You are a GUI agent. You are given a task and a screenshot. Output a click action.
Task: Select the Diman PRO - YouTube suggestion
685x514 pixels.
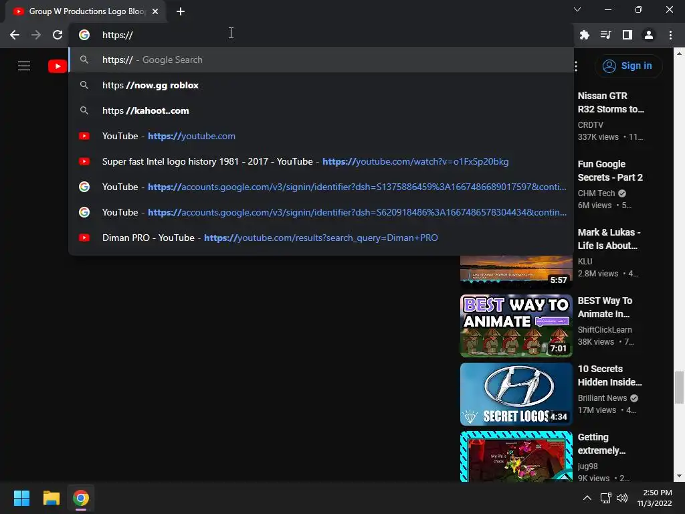(321, 238)
